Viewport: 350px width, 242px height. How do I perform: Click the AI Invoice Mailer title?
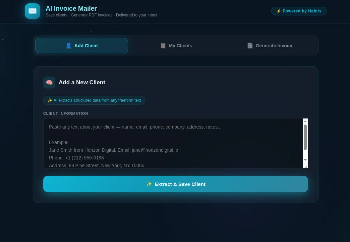[71, 8]
